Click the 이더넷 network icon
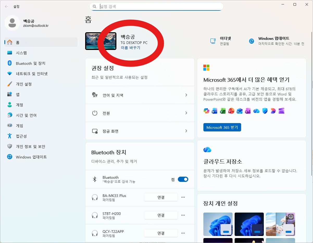The image size is (313, 243). 213,41
